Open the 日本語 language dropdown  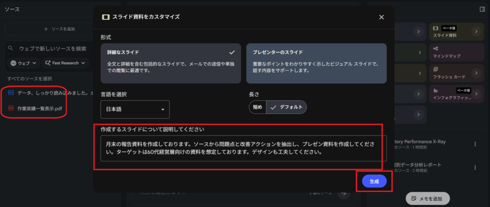(135, 109)
